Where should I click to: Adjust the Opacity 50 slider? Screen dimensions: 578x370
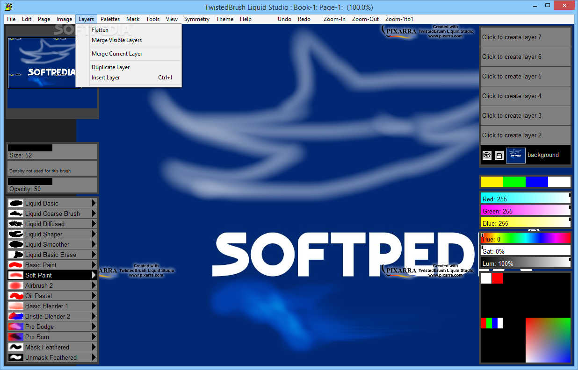52,185
